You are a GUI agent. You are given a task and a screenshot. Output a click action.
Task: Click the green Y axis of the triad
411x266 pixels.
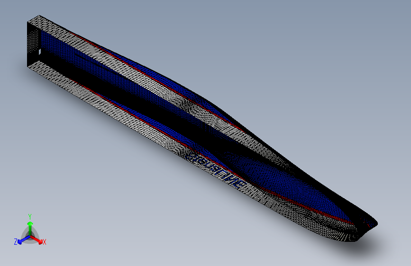tap(30, 229)
